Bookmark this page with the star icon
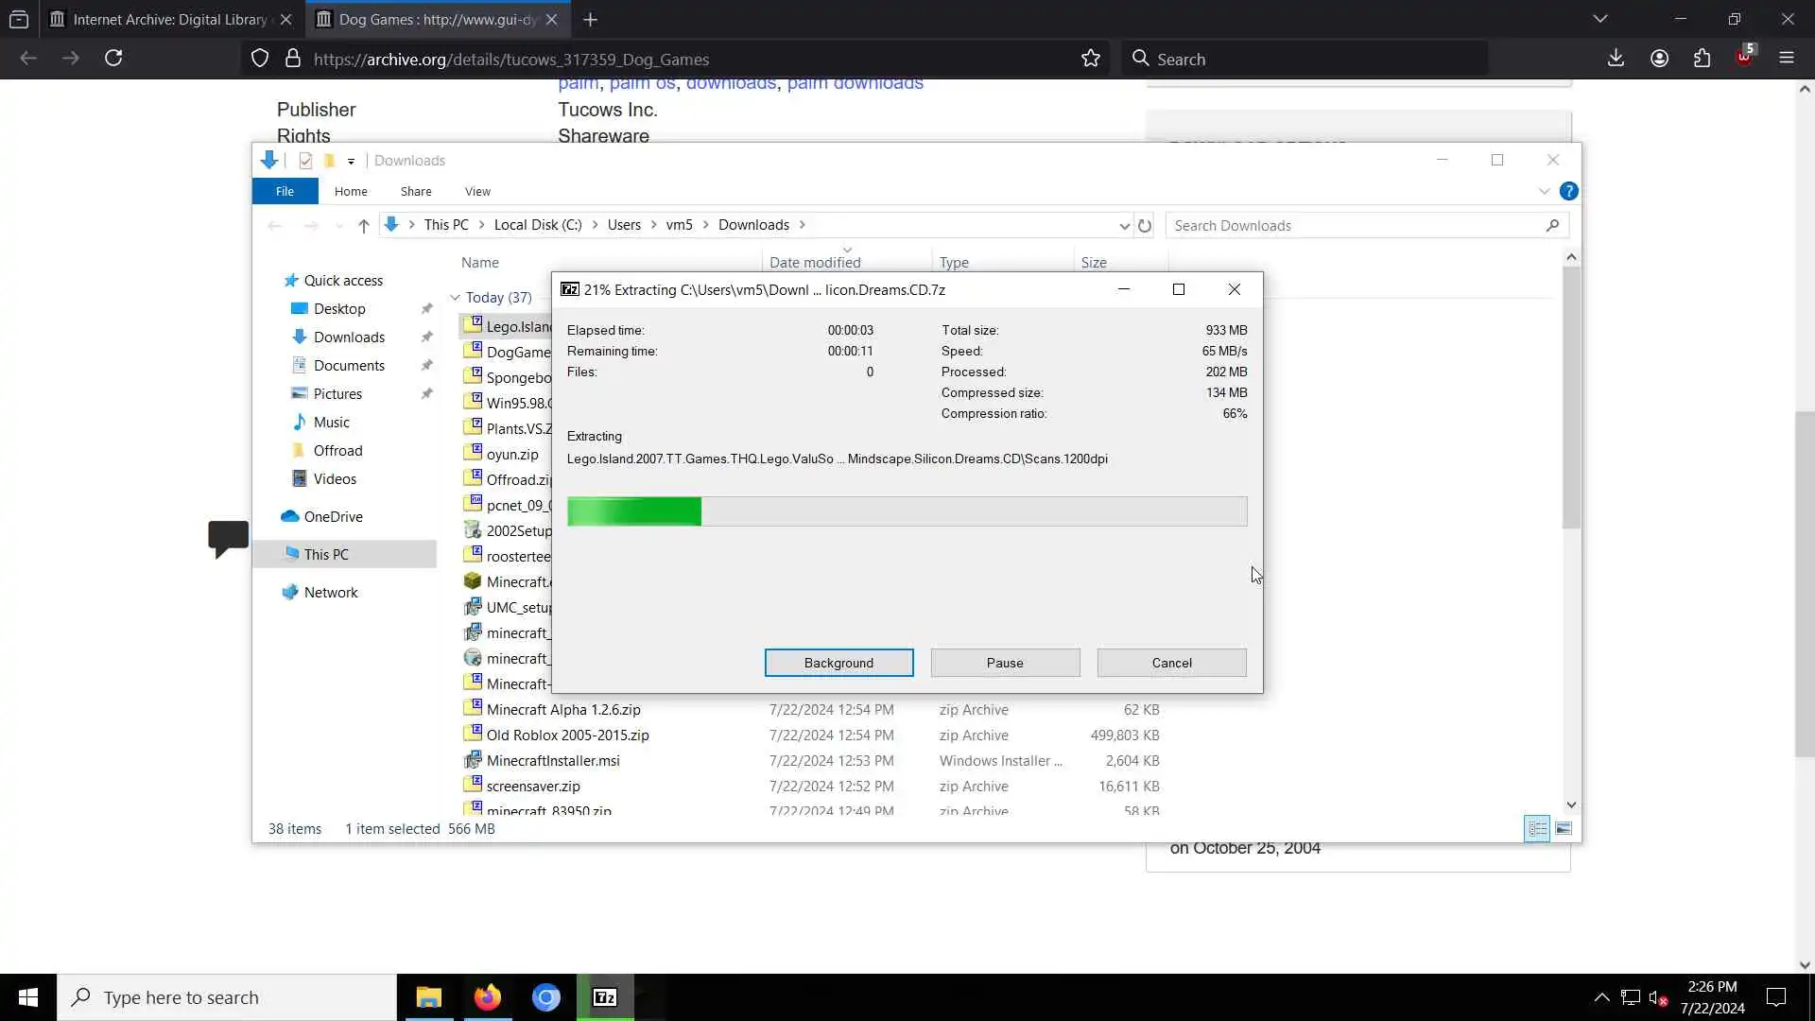The image size is (1815, 1021). click(1091, 59)
